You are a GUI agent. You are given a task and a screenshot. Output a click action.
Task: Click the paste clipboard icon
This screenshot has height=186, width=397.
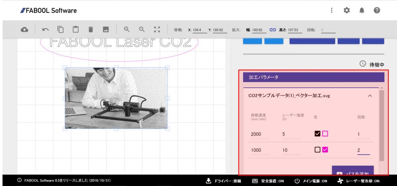(x=75, y=29)
